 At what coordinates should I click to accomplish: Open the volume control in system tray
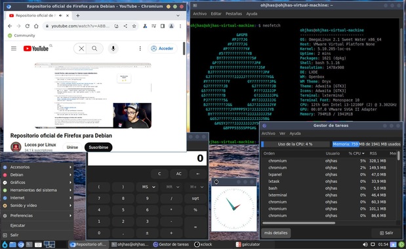(365, 244)
